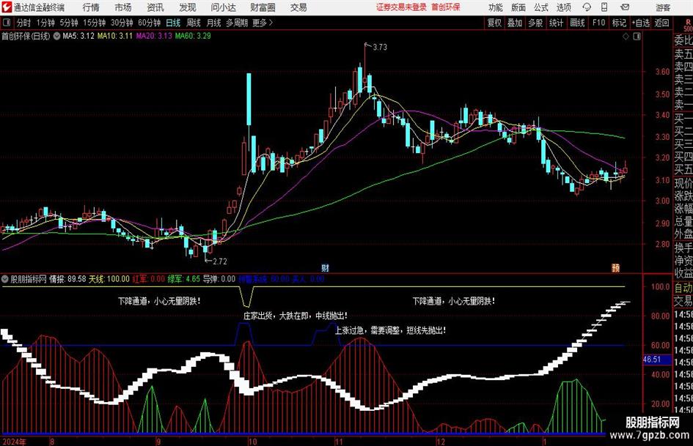This screenshot has width=693, height=446.
Task: Click the 标记 mark toolbar button
Action: coord(619,23)
